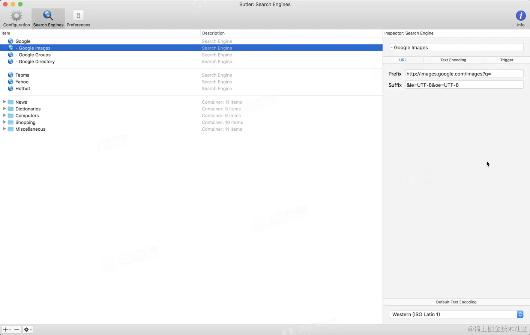
Task: Click the Suffix input field
Action: coord(464,85)
